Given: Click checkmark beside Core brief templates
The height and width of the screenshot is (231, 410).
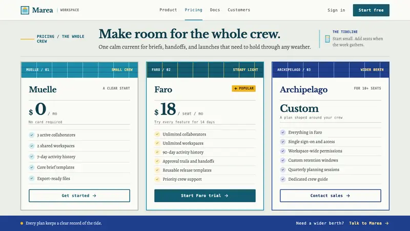Looking at the screenshot, I should tap(32, 167).
